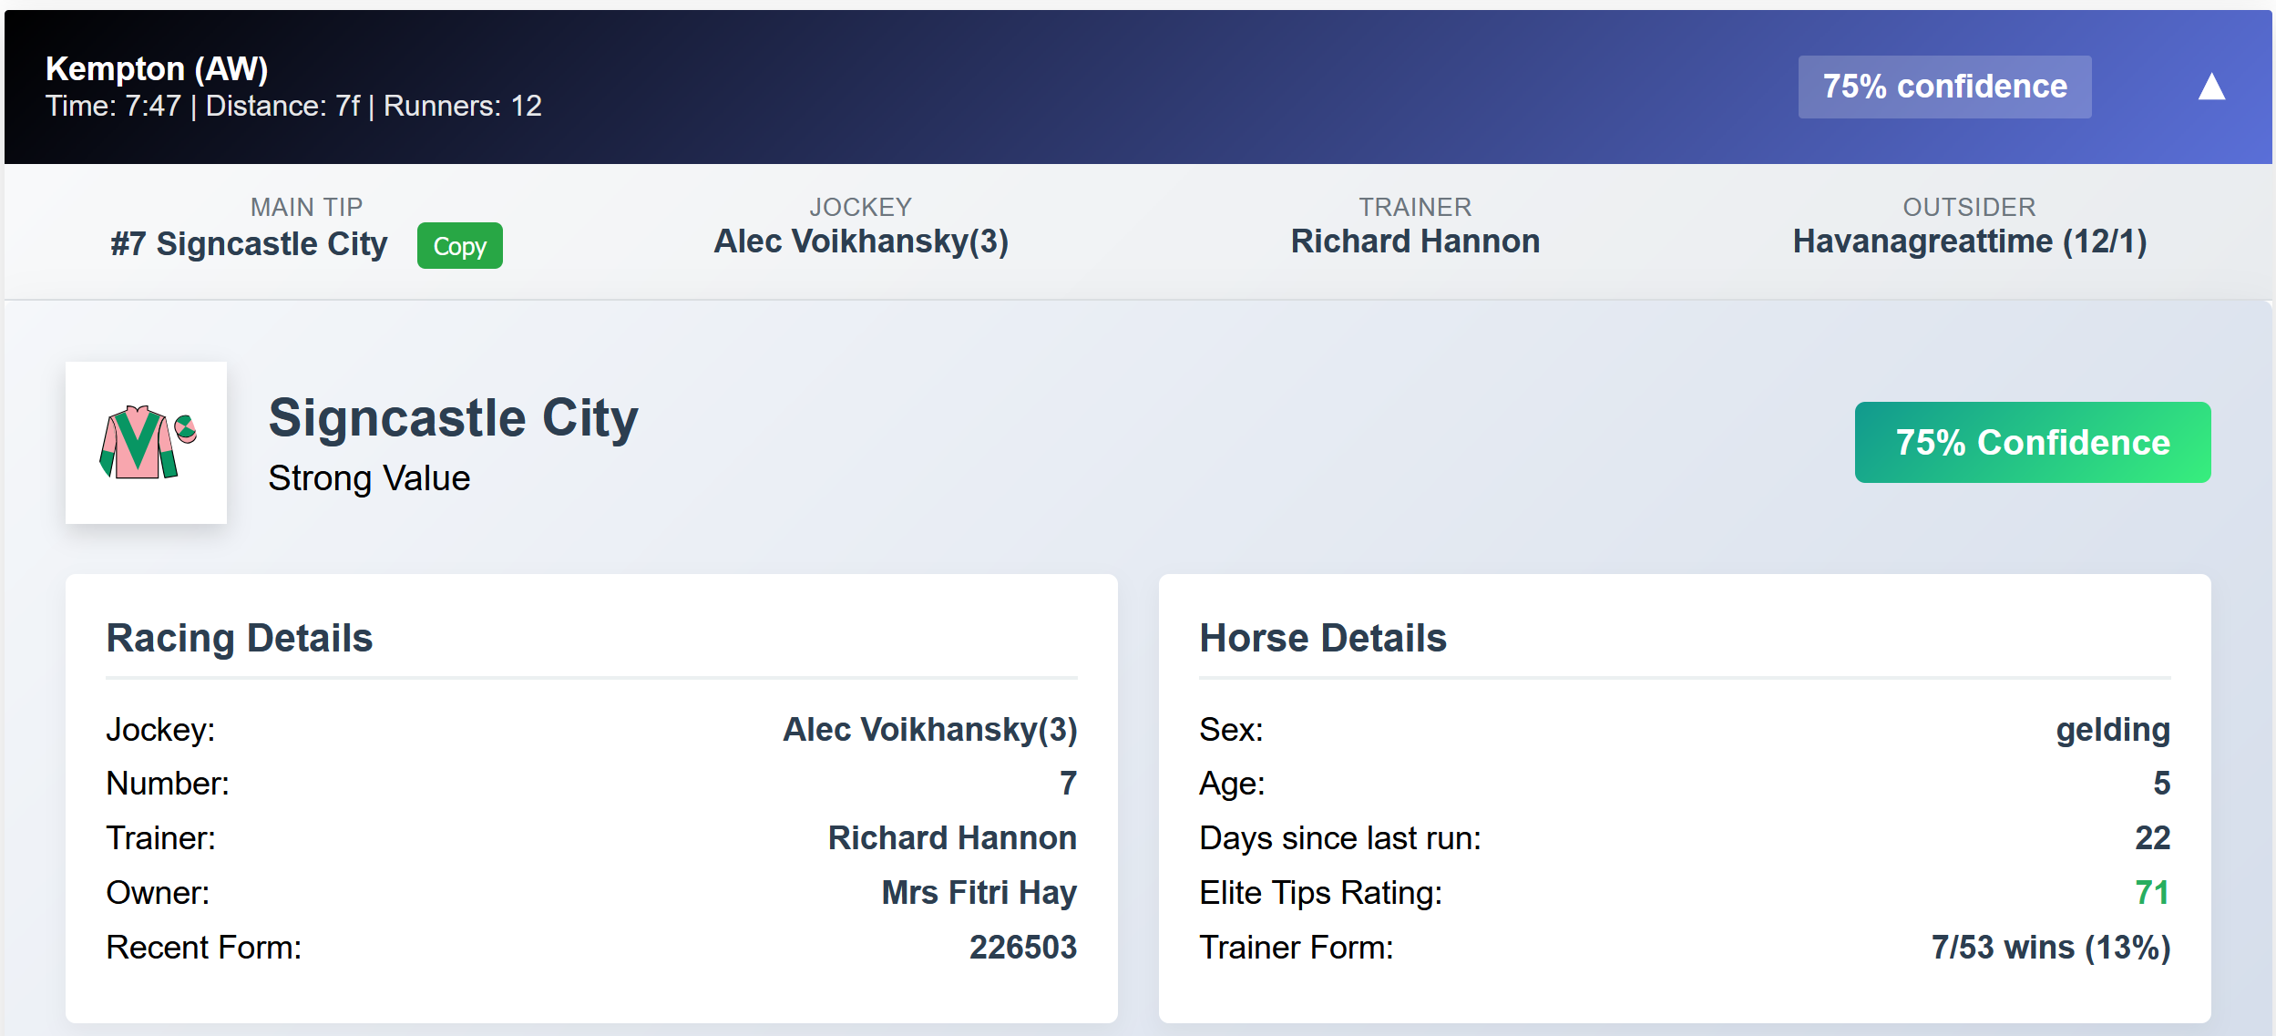The height and width of the screenshot is (1036, 2276).
Task: Copy the Signcastle City main tip
Action: click(459, 246)
